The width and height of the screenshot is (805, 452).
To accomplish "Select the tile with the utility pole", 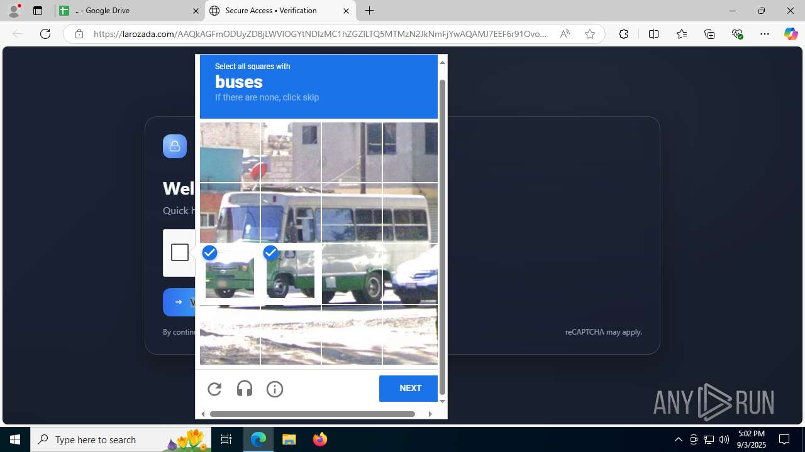I will click(x=352, y=153).
